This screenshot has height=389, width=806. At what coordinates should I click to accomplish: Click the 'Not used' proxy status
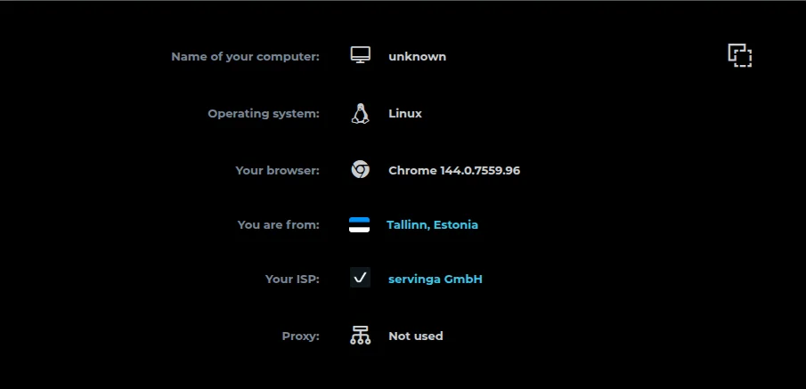(416, 336)
